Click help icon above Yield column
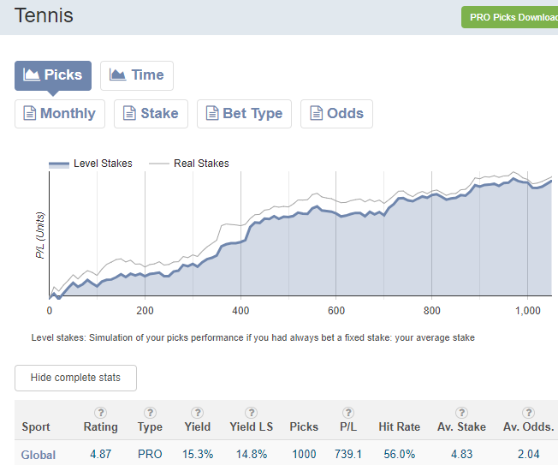Image resolution: width=558 pixels, height=465 pixels. tap(198, 413)
